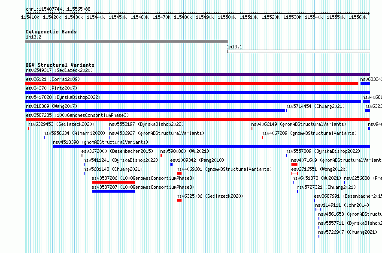
Task: Click nsv5727321 (Chuang2021) label
Action: (326, 187)
